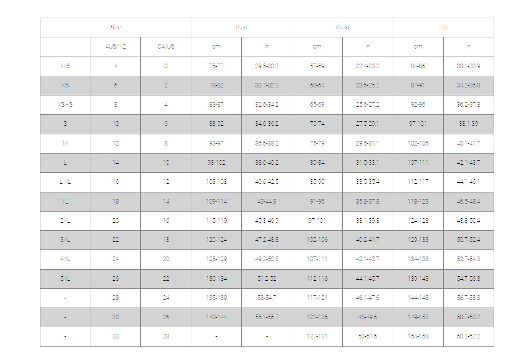Select bust value 93-97 cm
529x352 pixels.
pos(216,143)
